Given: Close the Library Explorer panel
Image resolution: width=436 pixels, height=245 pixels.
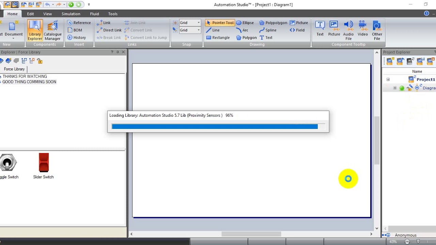Looking at the screenshot, I should pyautogui.click(x=123, y=52).
